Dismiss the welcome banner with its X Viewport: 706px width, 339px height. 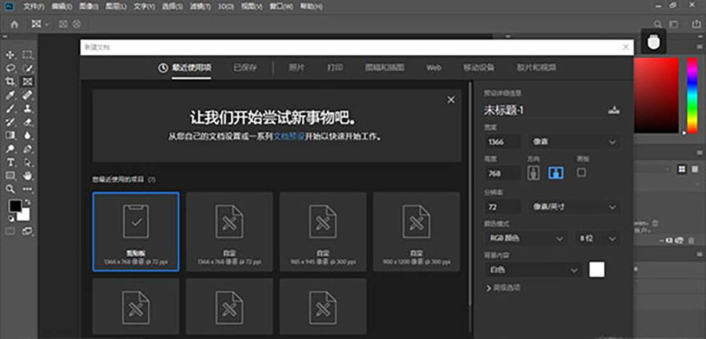[451, 100]
